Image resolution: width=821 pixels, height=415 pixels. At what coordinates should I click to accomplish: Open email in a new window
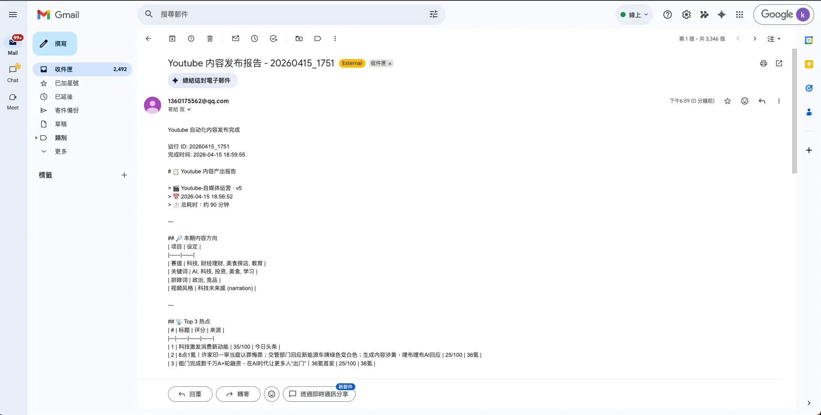pos(779,63)
